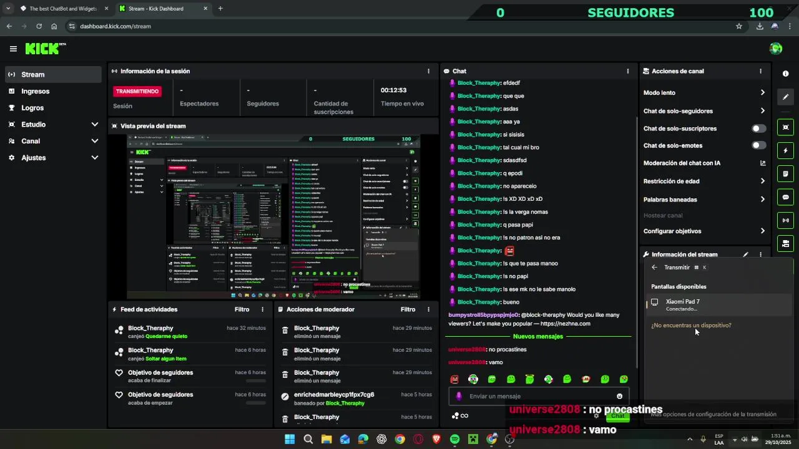Select Ingresos in left sidebar
Screen dimensions: 799x449
[53, 91]
